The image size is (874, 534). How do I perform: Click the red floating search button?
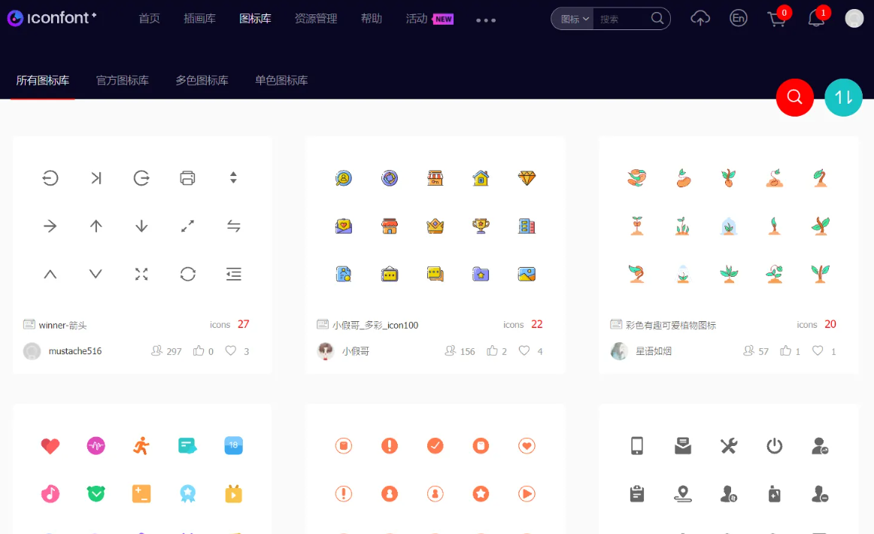[795, 97]
